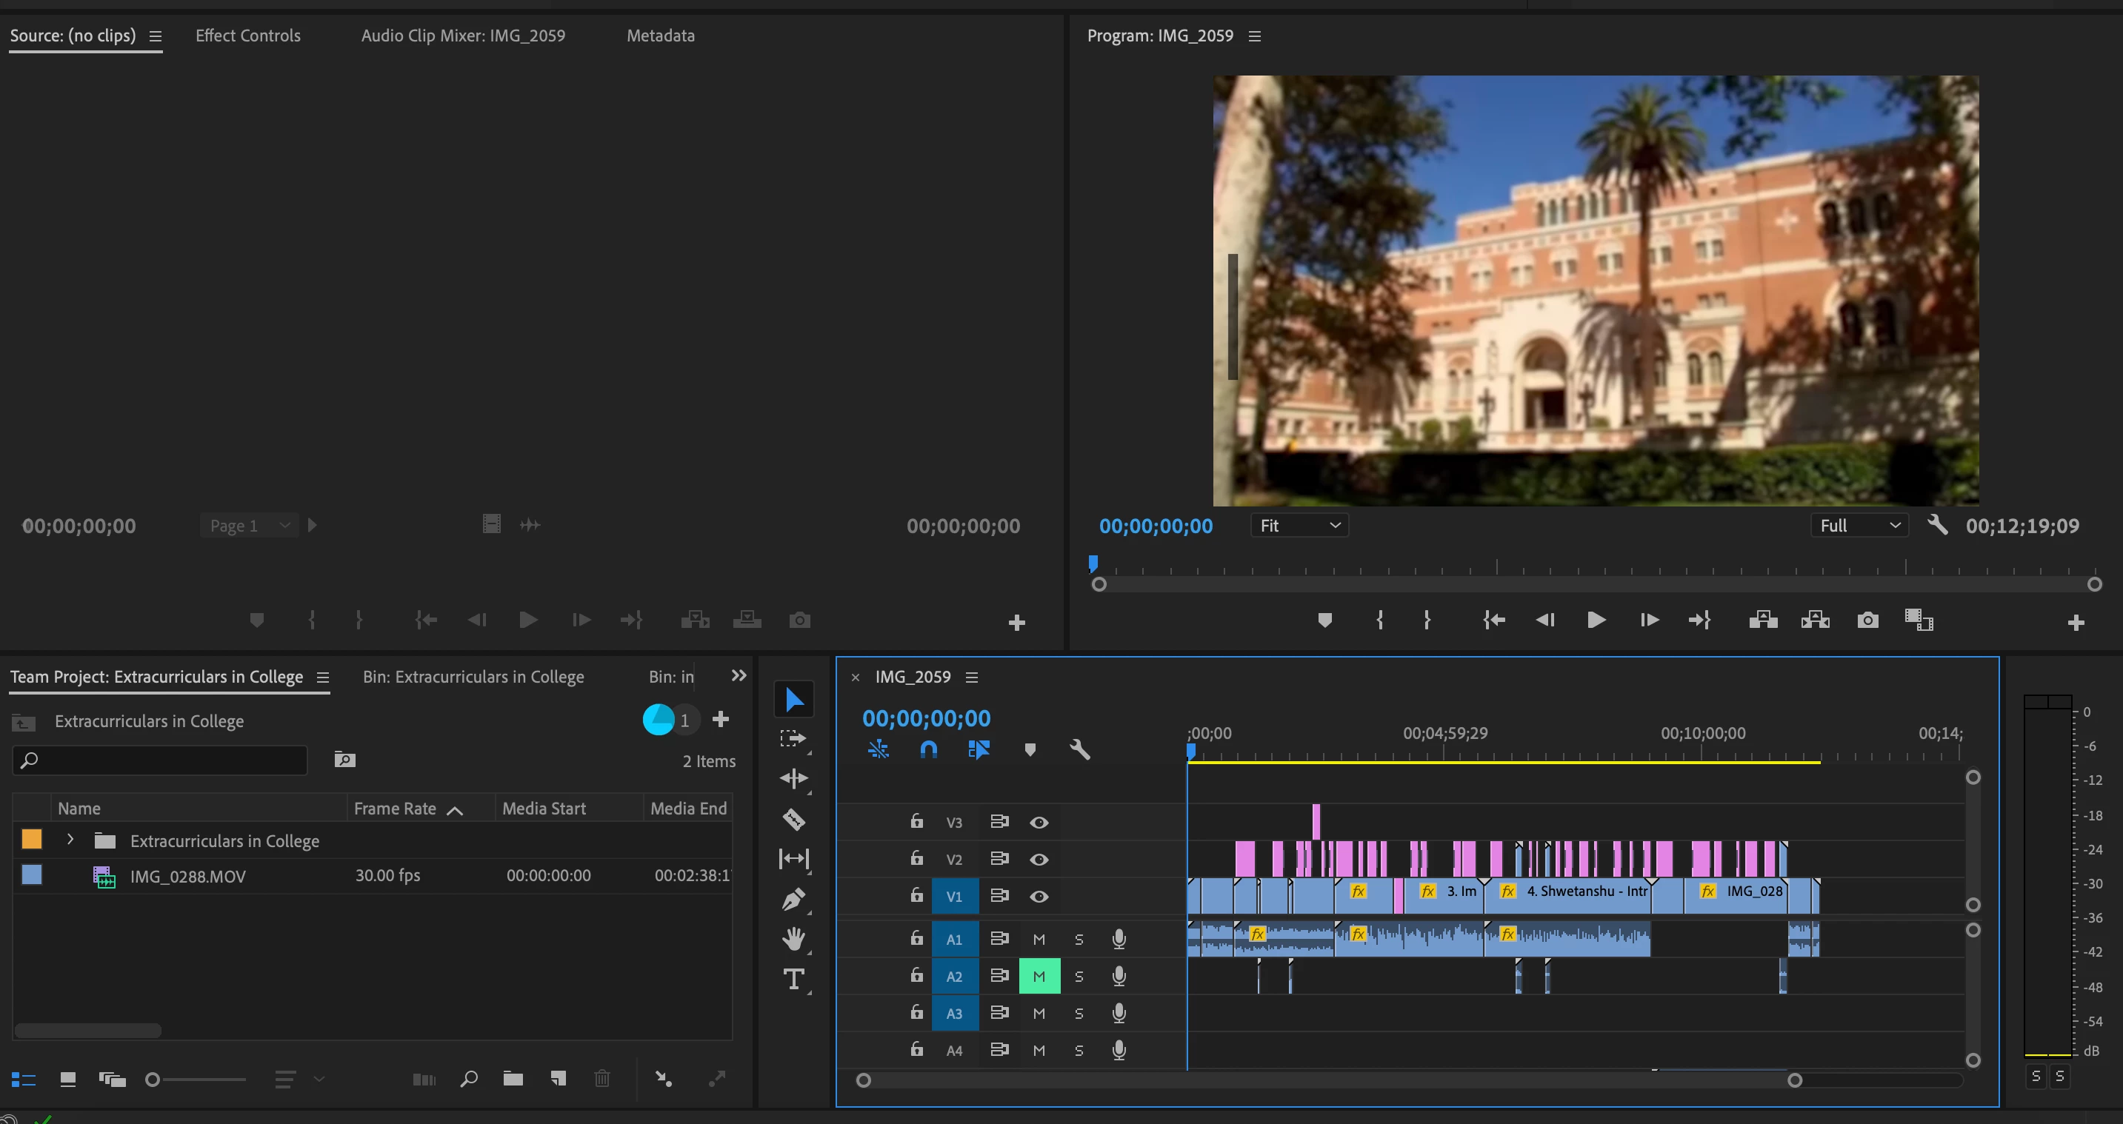Open timeline wrench display settings
The width and height of the screenshot is (2123, 1124).
tap(1079, 749)
